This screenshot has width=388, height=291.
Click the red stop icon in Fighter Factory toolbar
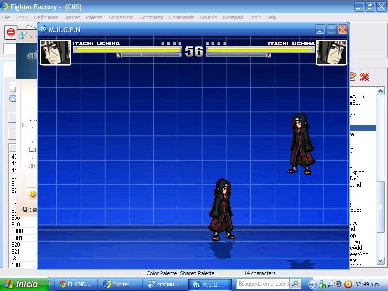click(10, 32)
